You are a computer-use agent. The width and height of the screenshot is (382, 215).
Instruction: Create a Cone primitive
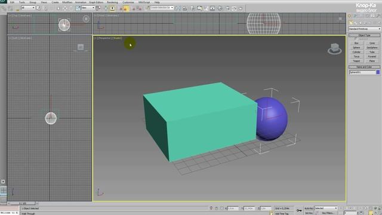click(372, 43)
